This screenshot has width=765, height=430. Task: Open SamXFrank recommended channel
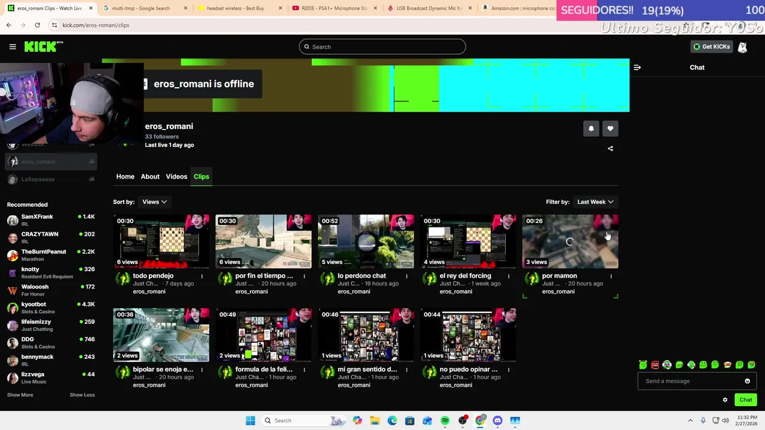tap(51, 220)
